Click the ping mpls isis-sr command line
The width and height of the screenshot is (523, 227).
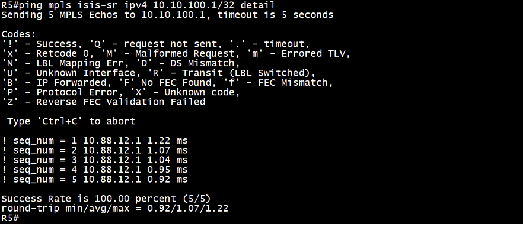point(138,5)
